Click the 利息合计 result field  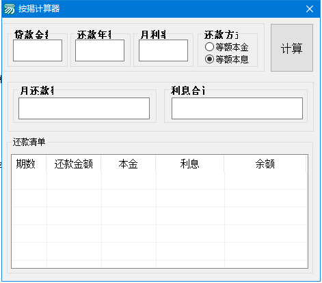click(237, 108)
